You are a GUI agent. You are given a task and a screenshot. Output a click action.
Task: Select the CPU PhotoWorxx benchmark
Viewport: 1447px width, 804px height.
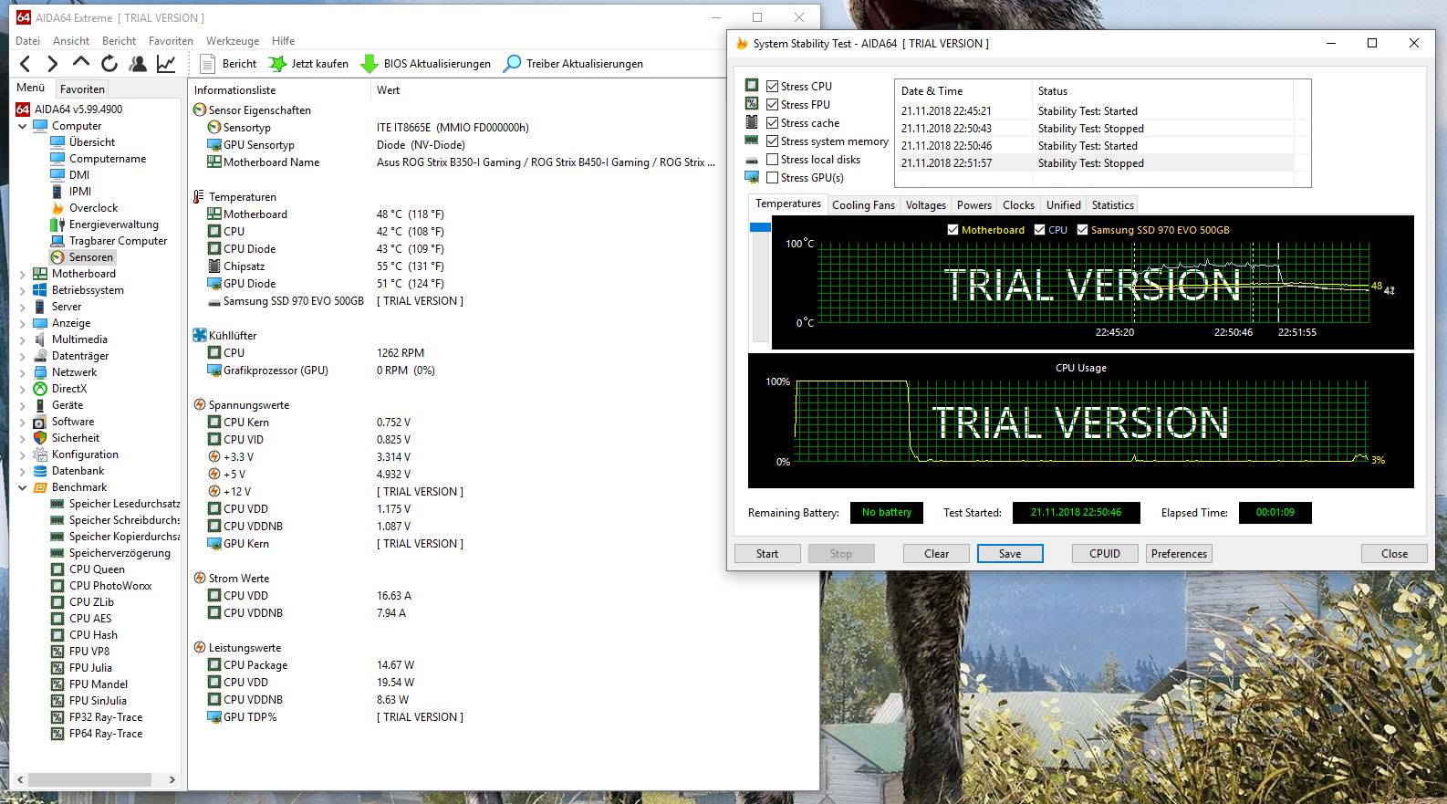coord(110,586)
